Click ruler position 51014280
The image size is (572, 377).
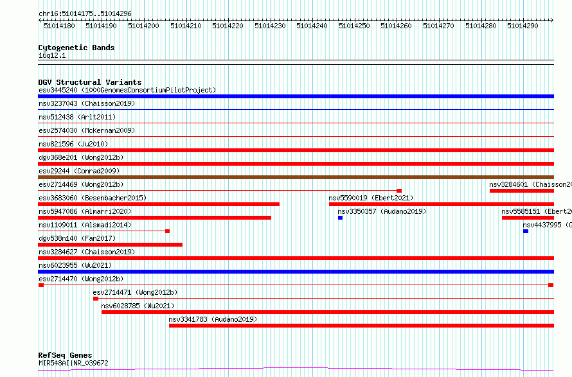(481, 26)
